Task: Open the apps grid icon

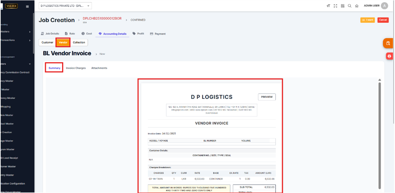Action: 342,6
